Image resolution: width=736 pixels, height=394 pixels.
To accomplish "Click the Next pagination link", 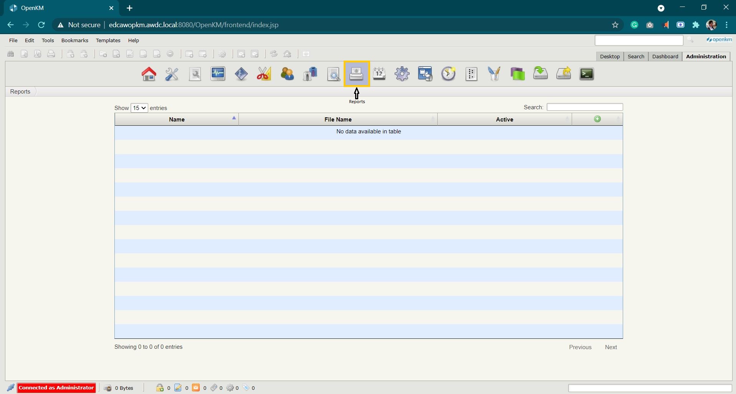I will point(611,347).
